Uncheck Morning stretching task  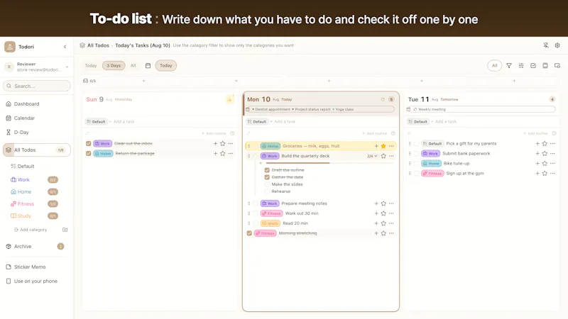pyautogui.click(x=249, y=233)
